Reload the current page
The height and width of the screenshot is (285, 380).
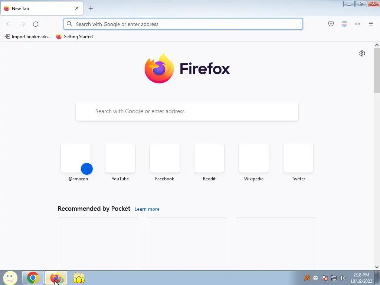(x=36, y=24)
